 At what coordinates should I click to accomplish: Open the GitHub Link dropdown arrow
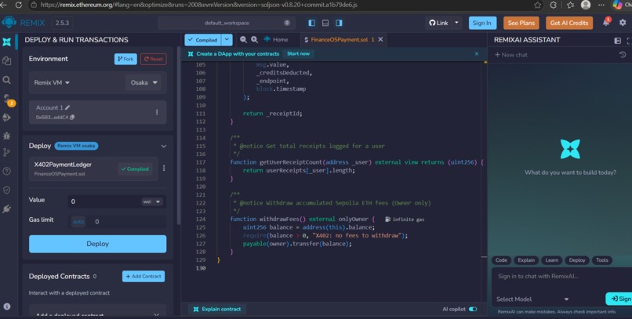(x=456, y=23)
